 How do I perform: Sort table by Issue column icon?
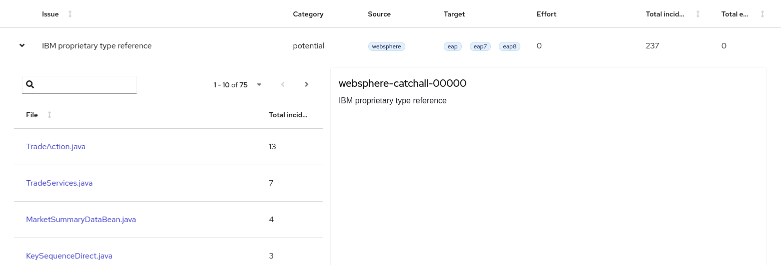tap(70, 14)
